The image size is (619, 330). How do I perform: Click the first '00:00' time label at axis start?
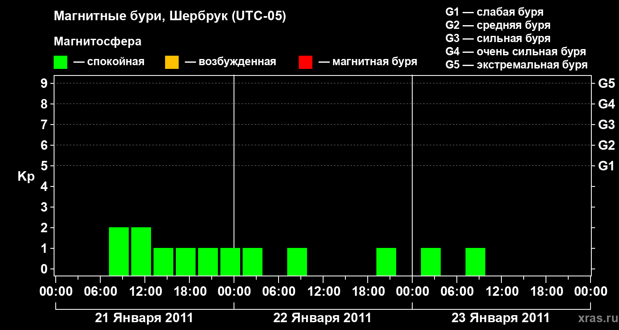point(56,292)
